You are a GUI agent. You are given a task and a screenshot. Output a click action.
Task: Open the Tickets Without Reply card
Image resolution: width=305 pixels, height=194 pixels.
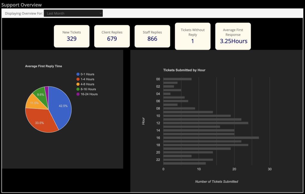click(192, 36)
